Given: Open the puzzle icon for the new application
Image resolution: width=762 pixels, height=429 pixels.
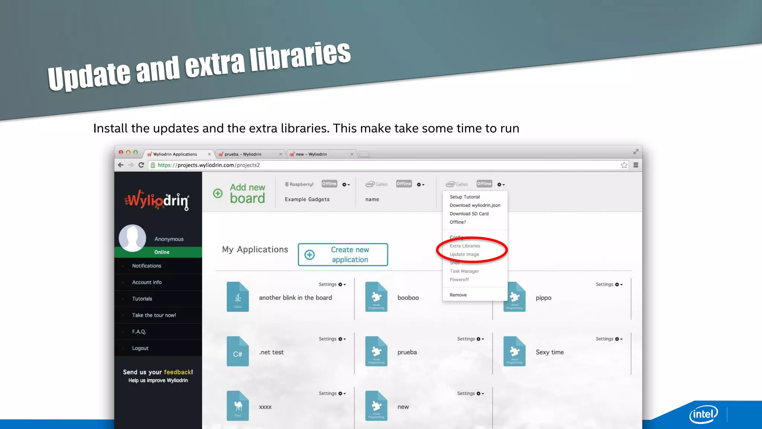Looking at the screenshot, I should [376, 406].
